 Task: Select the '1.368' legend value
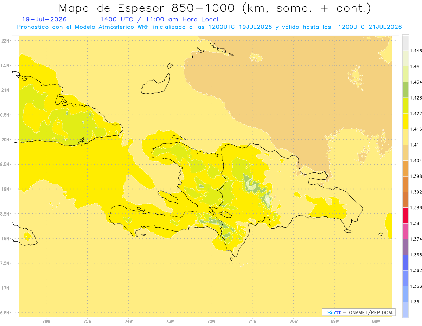(416, 255)
